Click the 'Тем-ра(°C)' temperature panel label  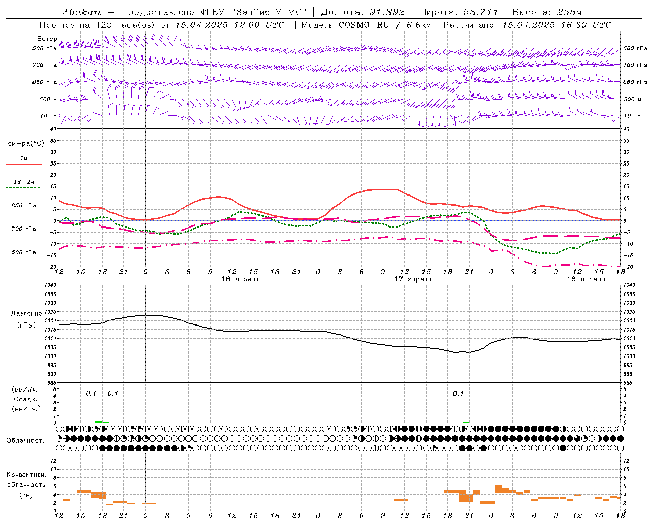[x=24, y=144]
